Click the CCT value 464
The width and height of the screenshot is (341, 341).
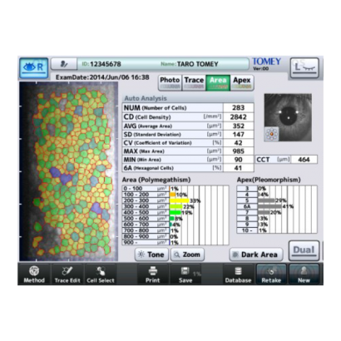304,160
